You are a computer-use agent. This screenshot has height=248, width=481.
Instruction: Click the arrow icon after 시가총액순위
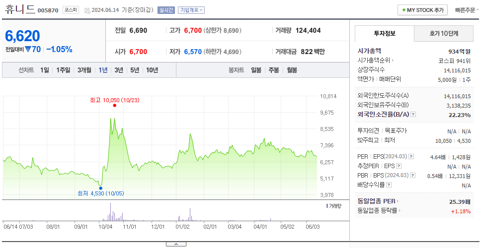click(393, 61)
